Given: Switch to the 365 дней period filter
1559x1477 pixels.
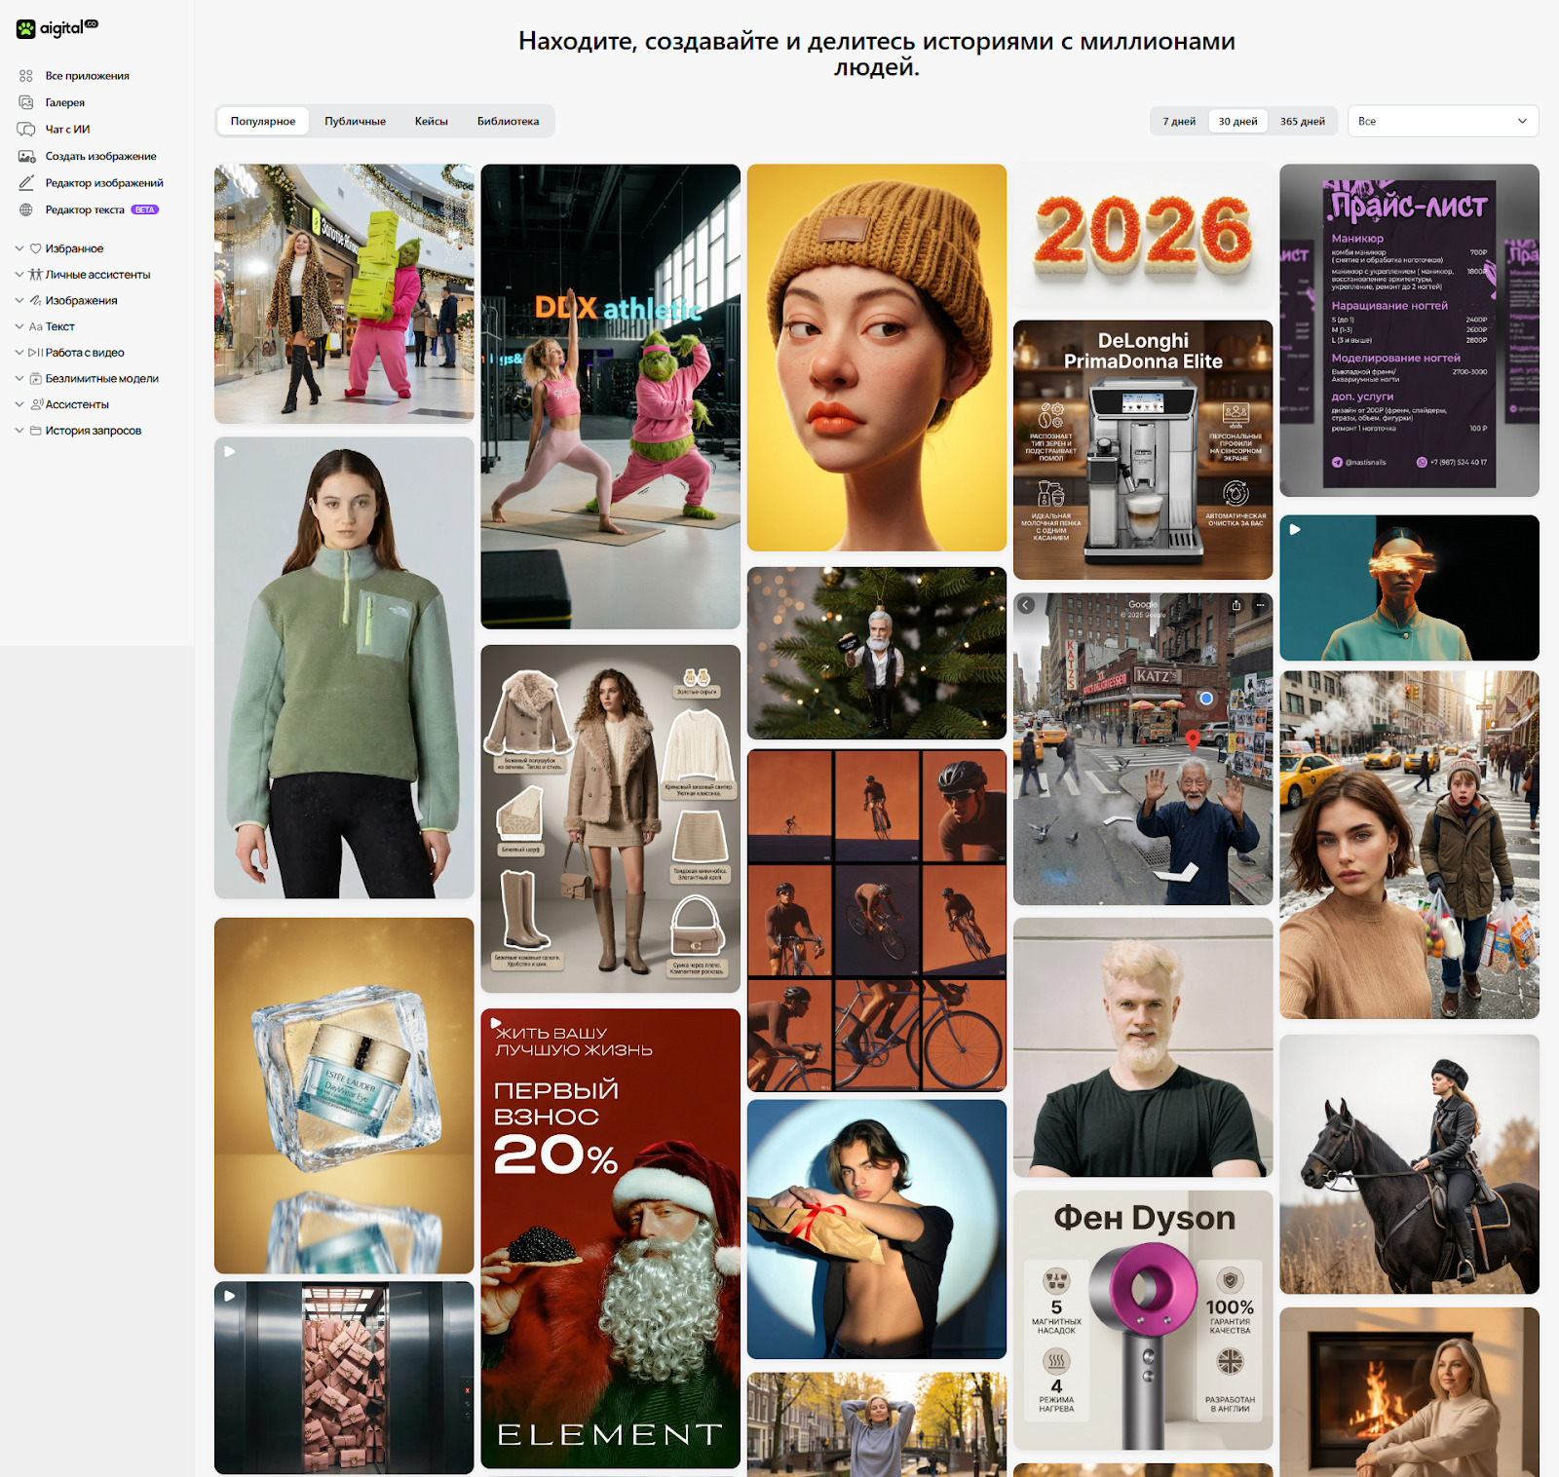Looking at the screenshot, I should coord(1302,122).
